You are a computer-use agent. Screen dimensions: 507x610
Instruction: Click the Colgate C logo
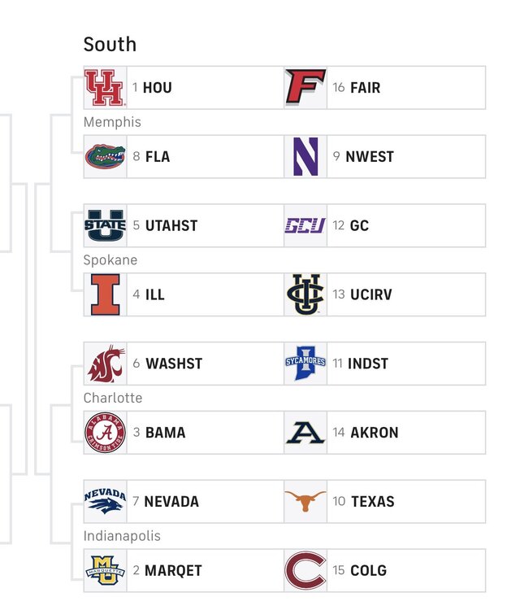point(305,570)
